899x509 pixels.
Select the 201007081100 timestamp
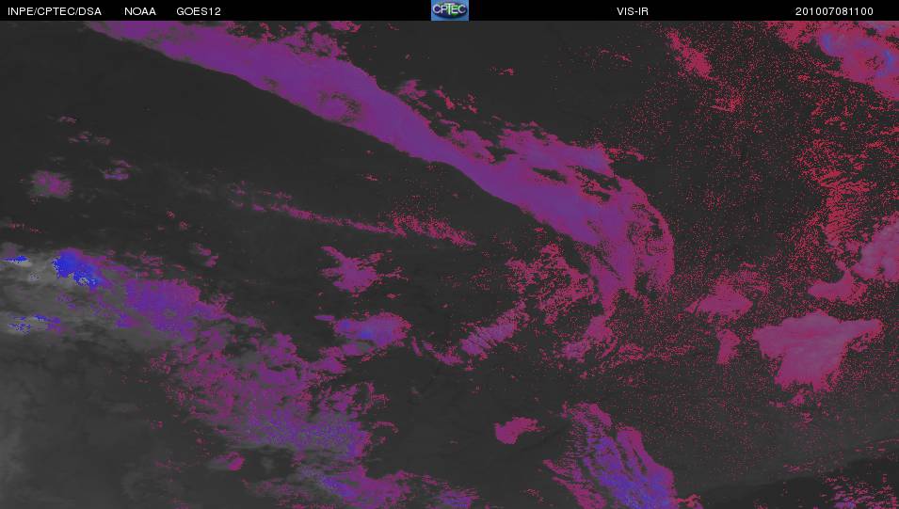coord(834,11)
